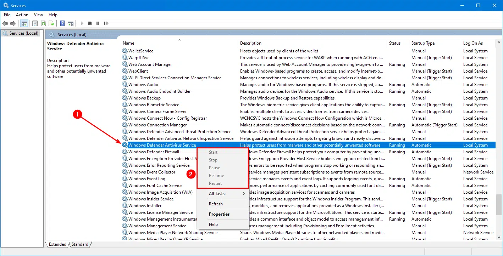Click the gear icon beside Web Account Manager
503x256 pixels.
click(x=125, y=64)
